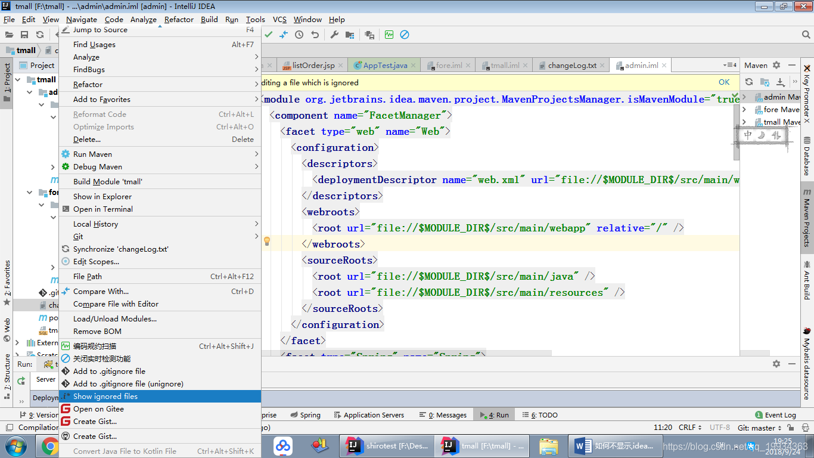This screenshot has width=814, height=458.
Task: Click OK in the ignored file banner
Action: [724, 82]
